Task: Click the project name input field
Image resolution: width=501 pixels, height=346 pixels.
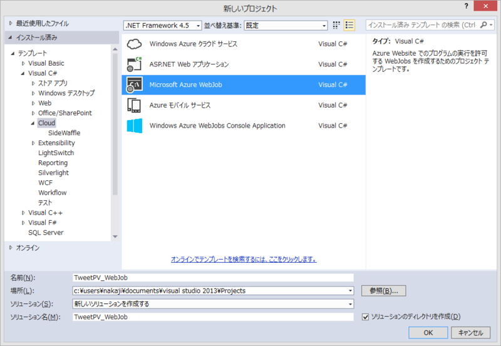Action: tap(213, 278)
